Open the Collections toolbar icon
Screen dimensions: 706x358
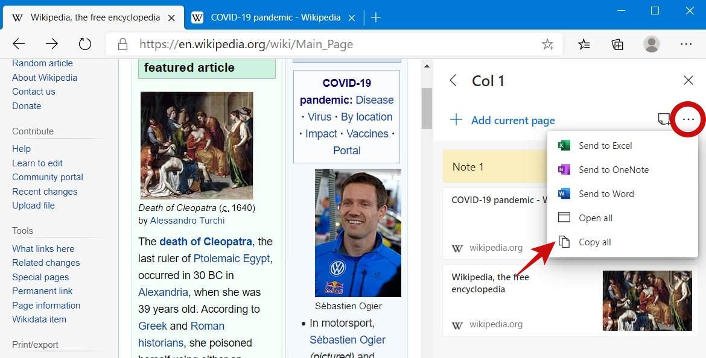pos(617,44)
